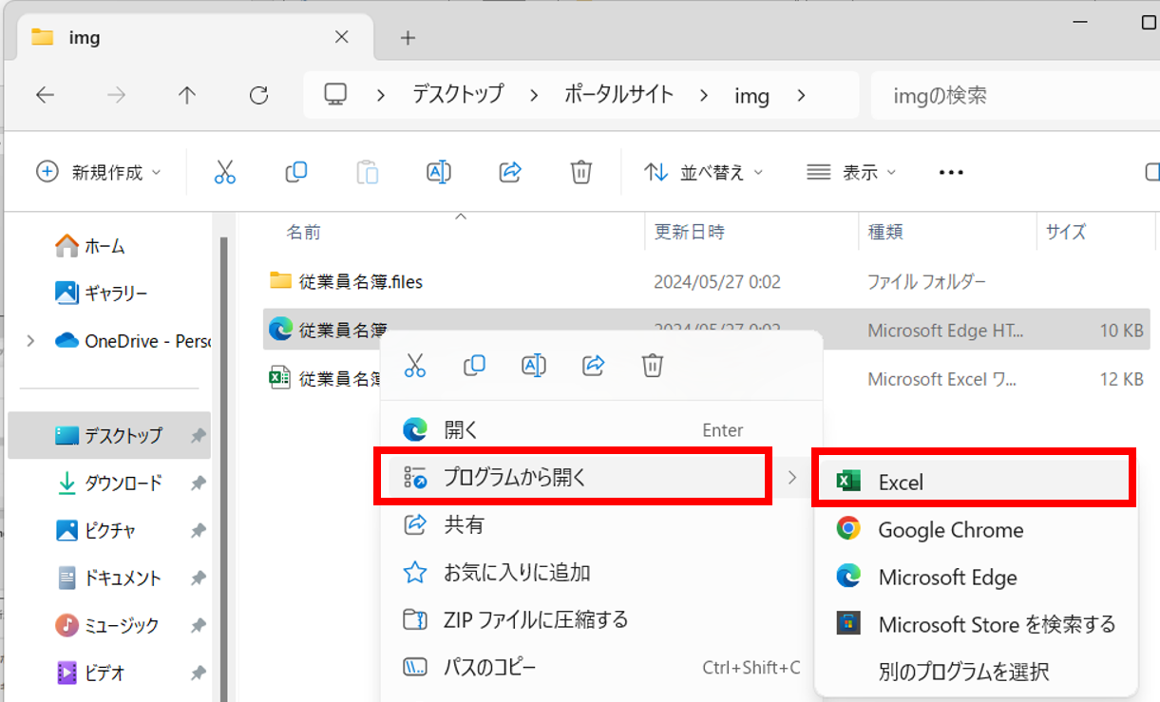Go up one folder level
Screen dimensions: 1160x702
(x=187, y=95)
